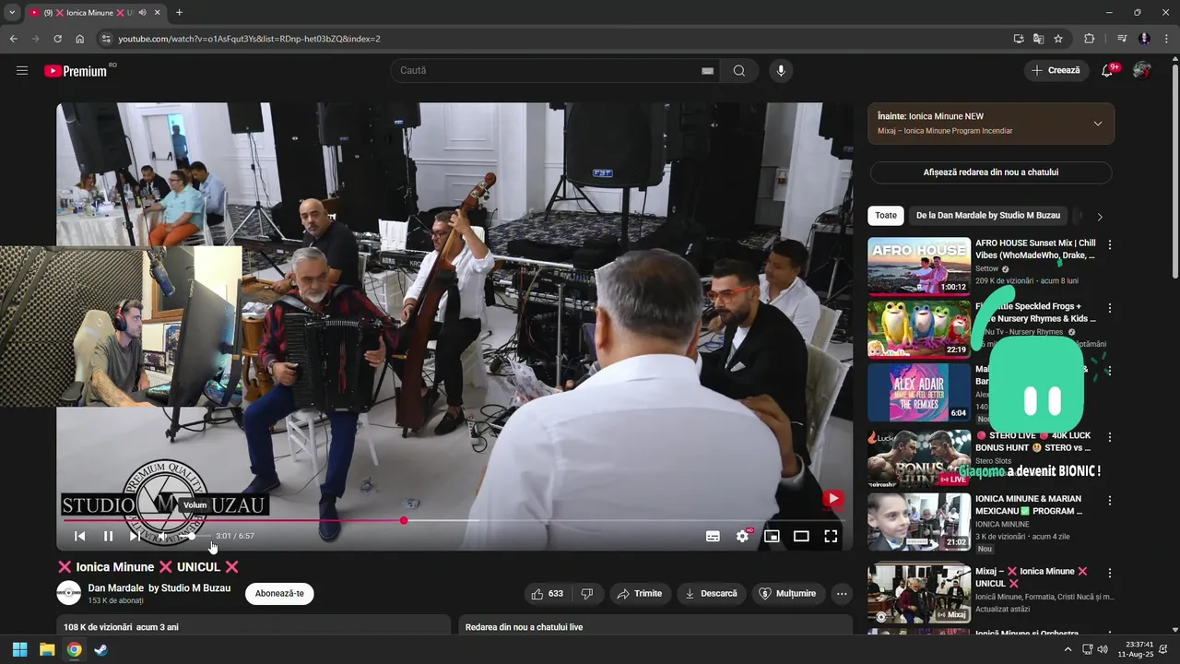The height and width of the screenshot is (664, 1180).
Task: Open video settings gear
Action: [742, 536]
